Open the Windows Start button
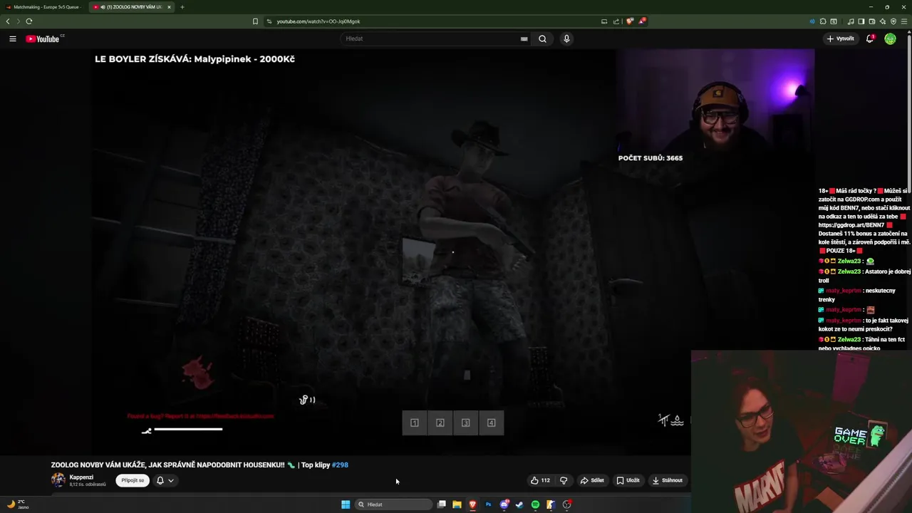The width and height of the screenshot is (912, 513). (x=346, y=504)
